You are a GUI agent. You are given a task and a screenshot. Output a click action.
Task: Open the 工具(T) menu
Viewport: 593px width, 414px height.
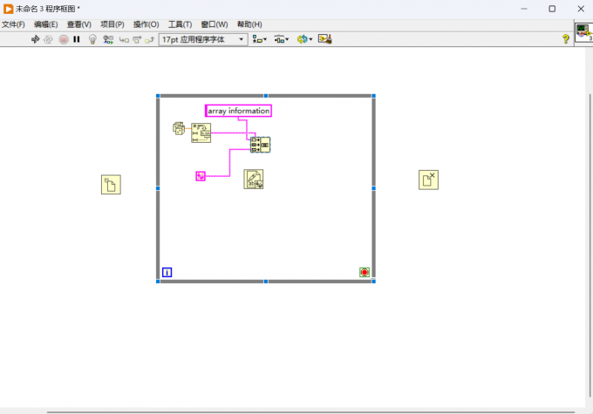point(180,24)
